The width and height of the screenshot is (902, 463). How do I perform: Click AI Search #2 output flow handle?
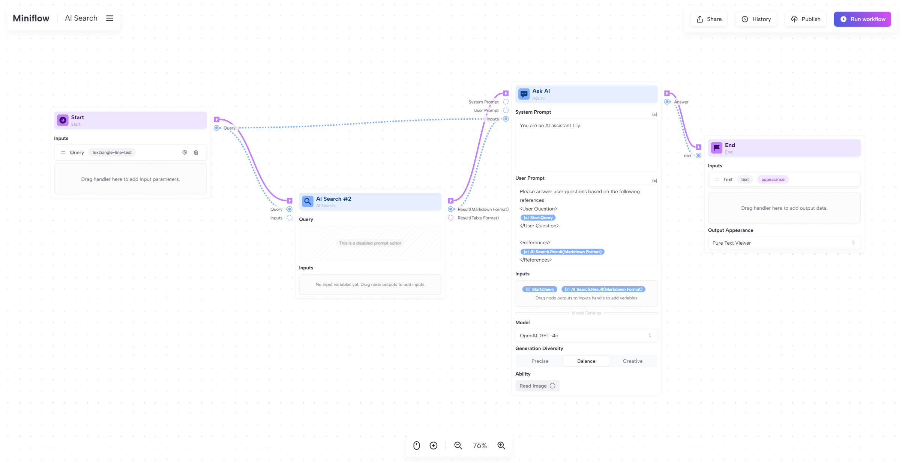[451, 201]
